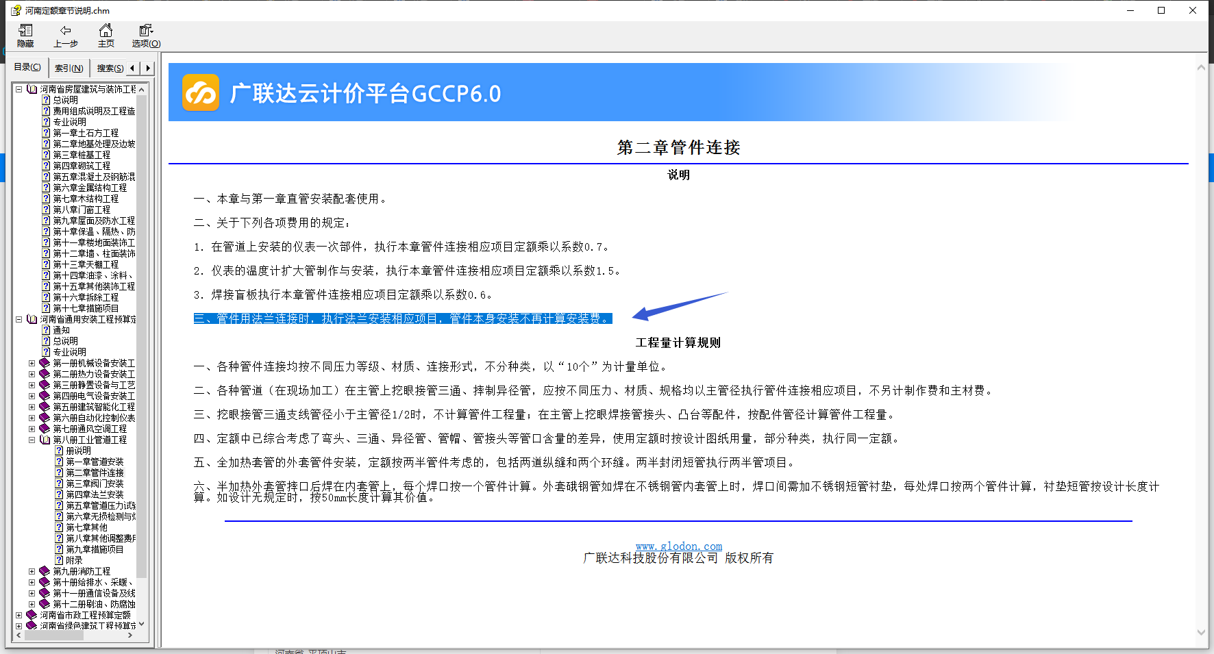Click the content pane scroll-down arrow
Viewport: 1214px width, 654px height.
pos(1201,632)
